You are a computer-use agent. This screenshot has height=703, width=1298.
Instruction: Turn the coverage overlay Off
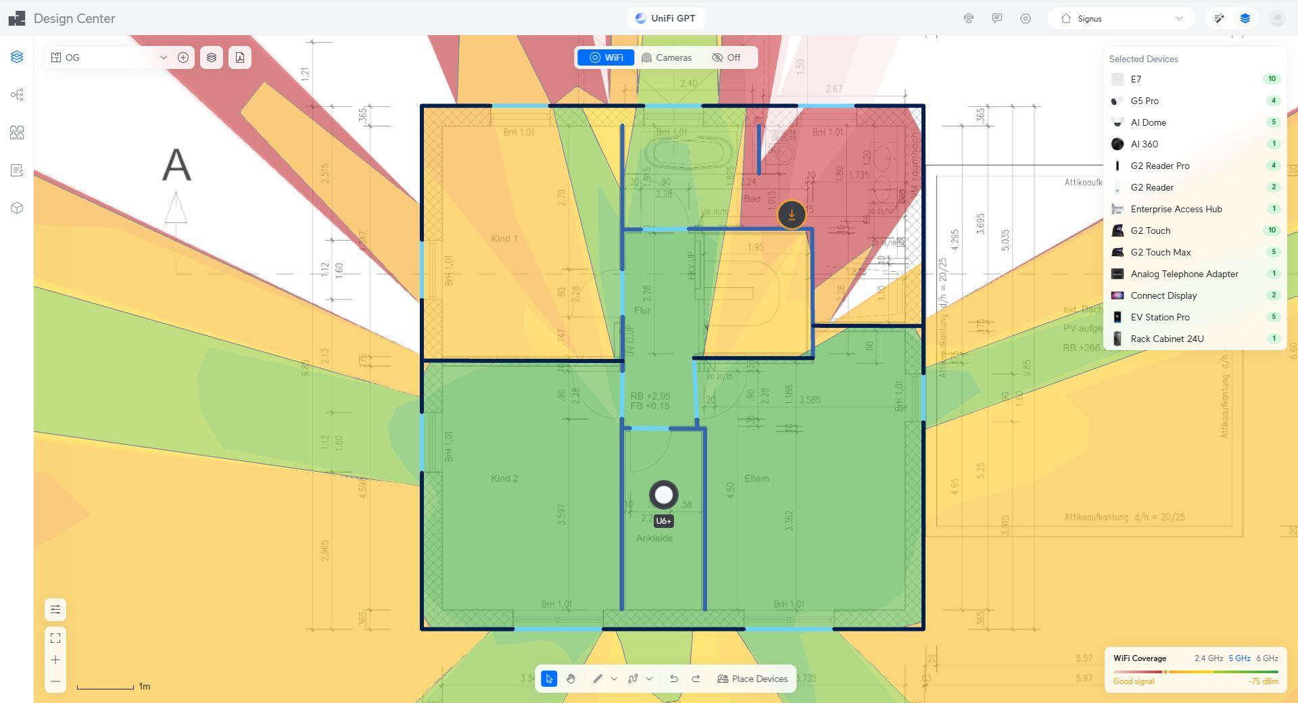tap(727, 57)
